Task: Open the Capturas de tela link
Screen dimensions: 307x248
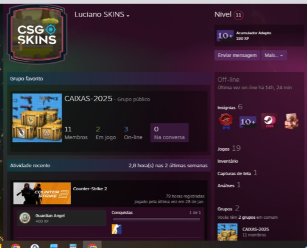Action: coord(237,173)
